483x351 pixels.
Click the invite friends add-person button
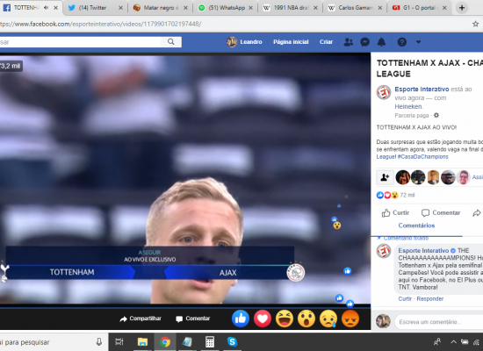[x=385, y=177]
